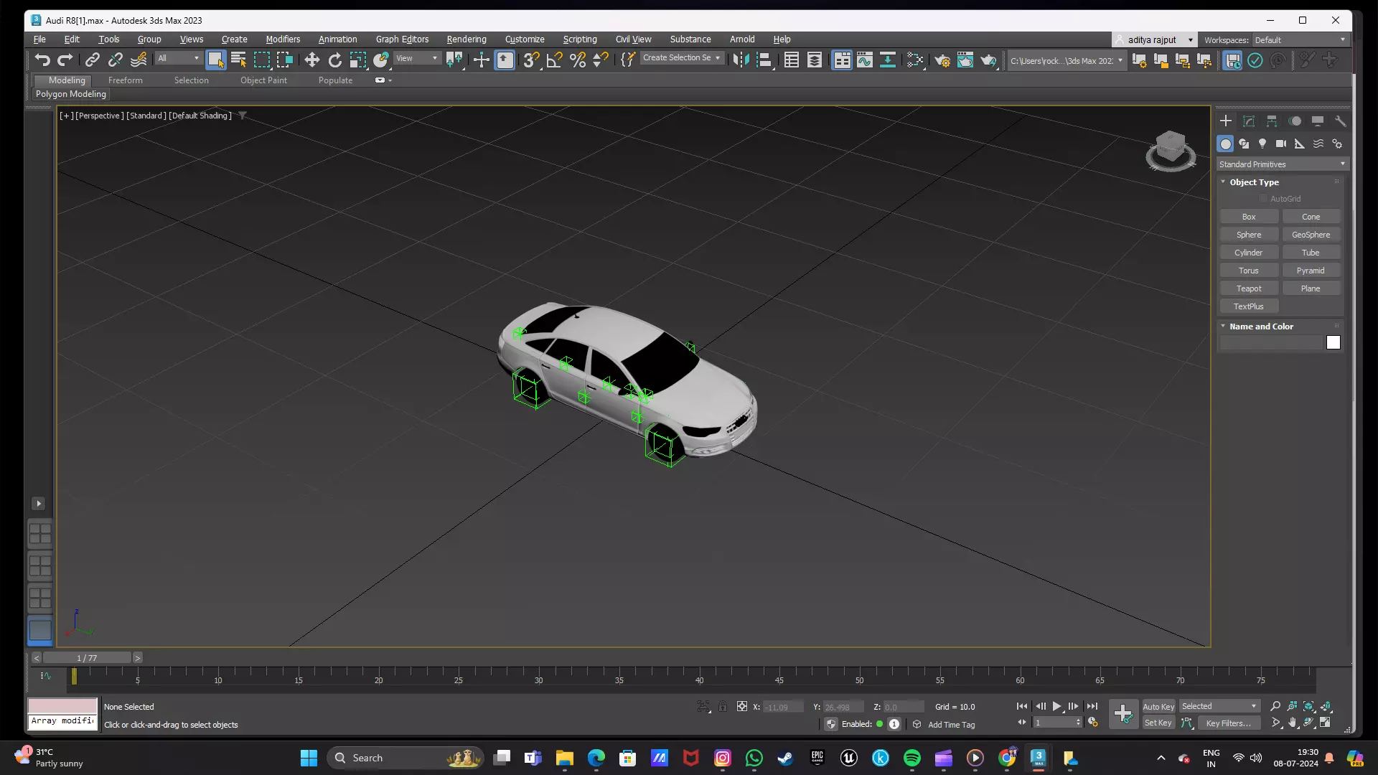Enable Auto Key animation mode

click(x=1158, y=707)
